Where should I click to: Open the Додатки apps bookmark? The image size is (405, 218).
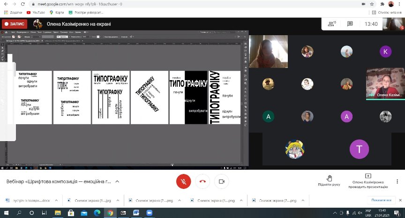(x=14, y=12)
